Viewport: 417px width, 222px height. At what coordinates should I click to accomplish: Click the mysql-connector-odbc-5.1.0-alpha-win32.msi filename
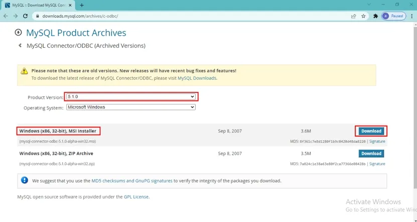tap(58, 141)
